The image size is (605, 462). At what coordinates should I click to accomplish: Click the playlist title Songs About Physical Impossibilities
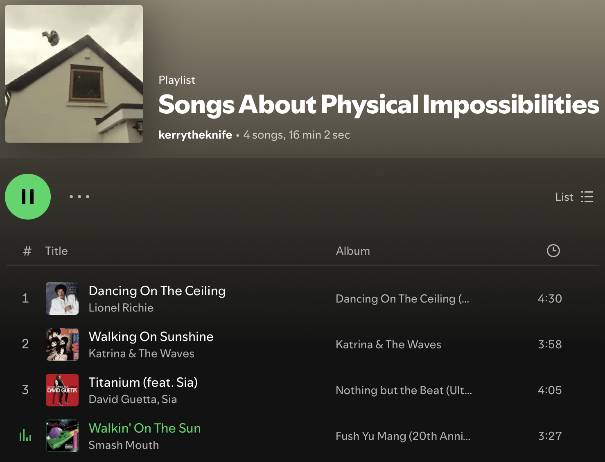click(378, 105)
